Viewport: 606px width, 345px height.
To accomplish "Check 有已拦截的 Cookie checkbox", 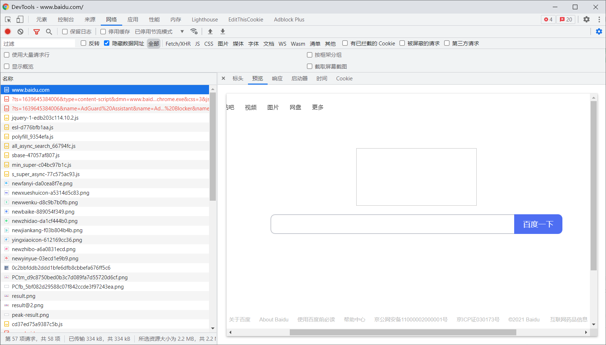I will [345, 43].
